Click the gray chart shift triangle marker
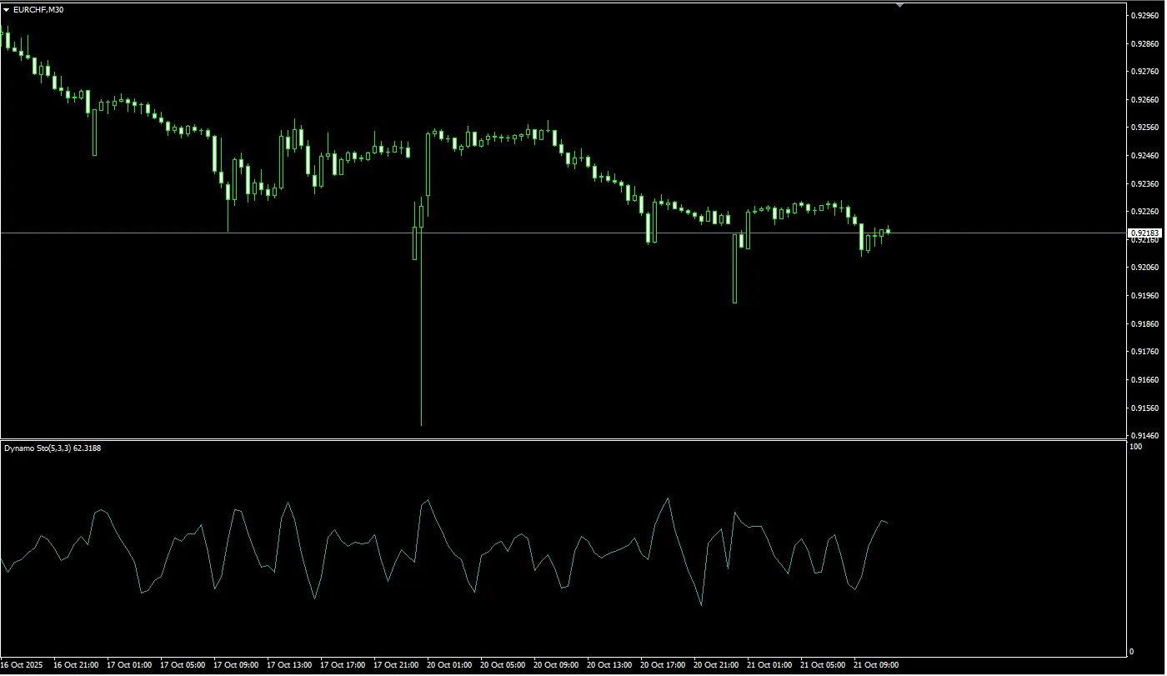Screen dimensions: 1167x676 click(x=899, y=5)
